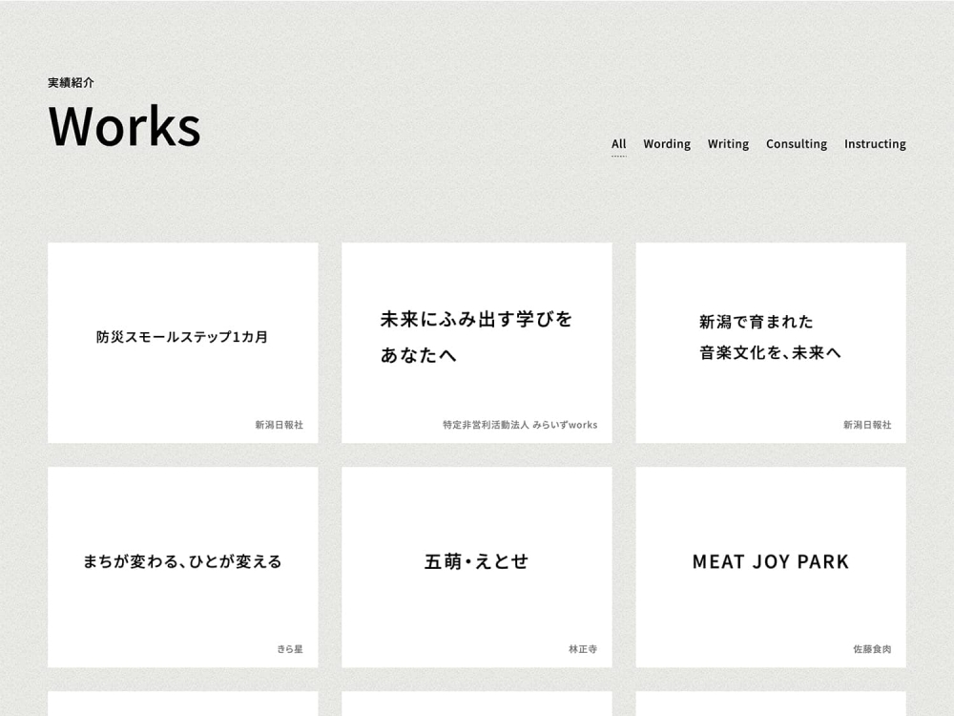Click the Works page heading
954x716 pixels.
coord(124,127)
